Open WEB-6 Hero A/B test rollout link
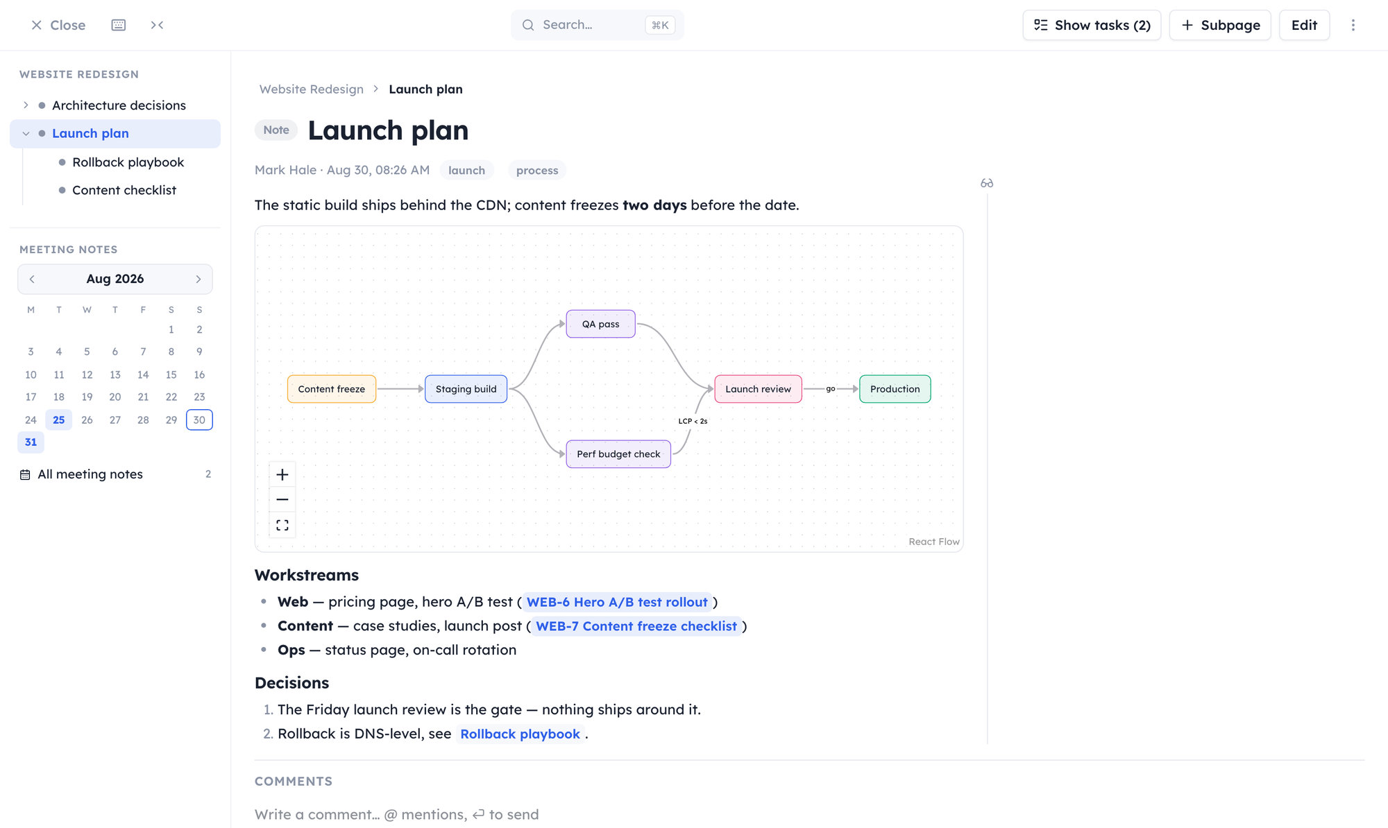 tap(617, 602)
